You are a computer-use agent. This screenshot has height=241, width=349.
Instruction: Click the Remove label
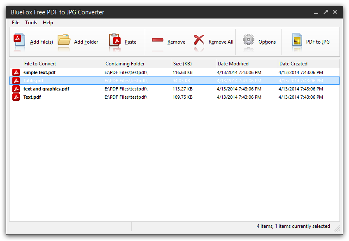click(x=176, y=42)
